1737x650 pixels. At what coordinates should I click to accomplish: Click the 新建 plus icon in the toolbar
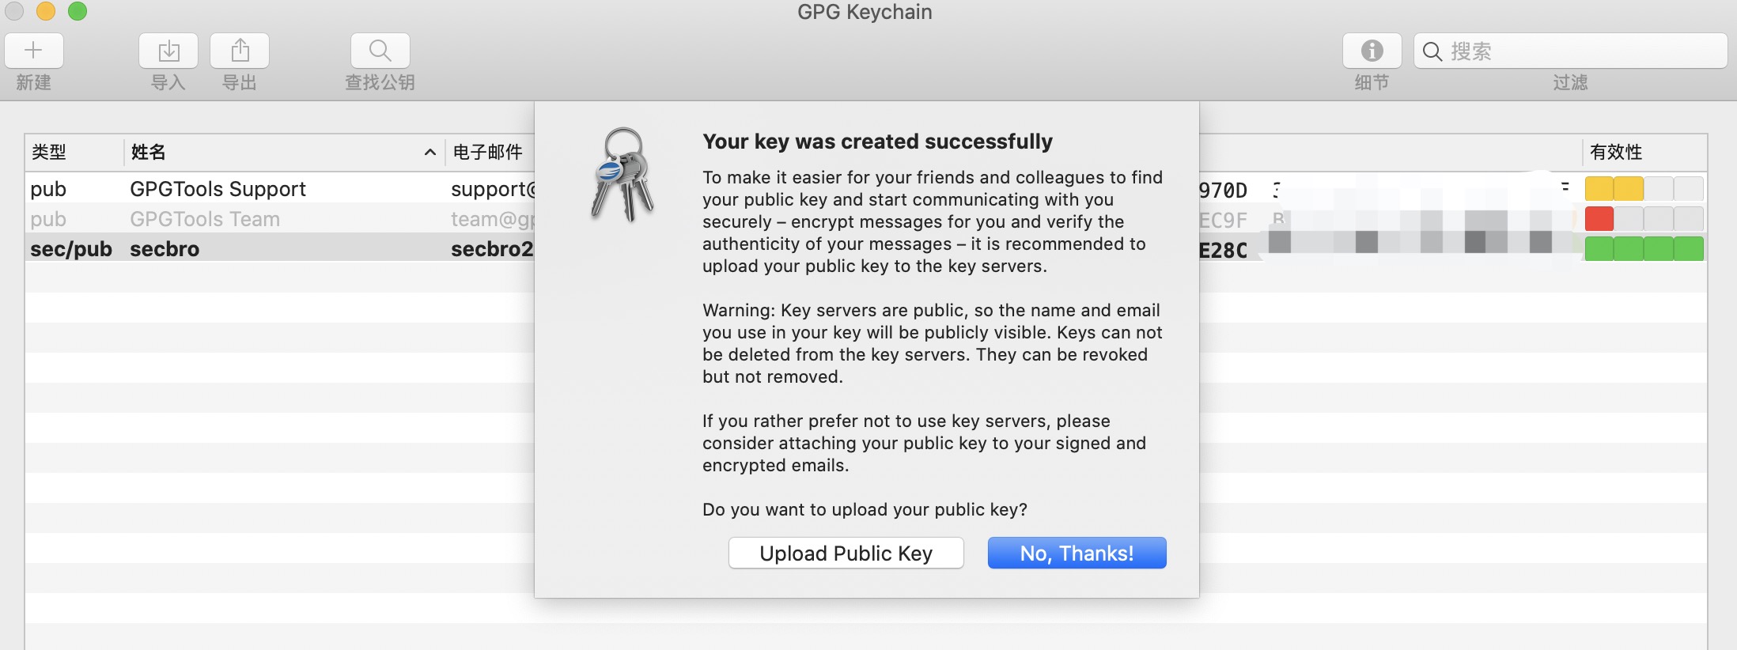(x=34, y=51)
